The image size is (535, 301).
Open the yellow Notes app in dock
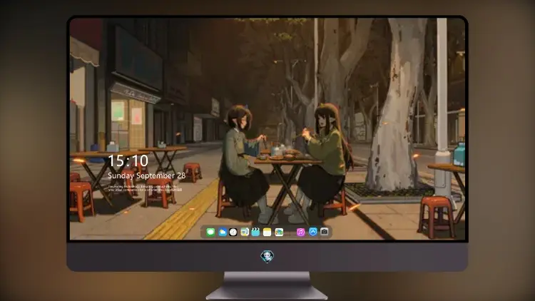pyautogui.click(x=267, y=232)
